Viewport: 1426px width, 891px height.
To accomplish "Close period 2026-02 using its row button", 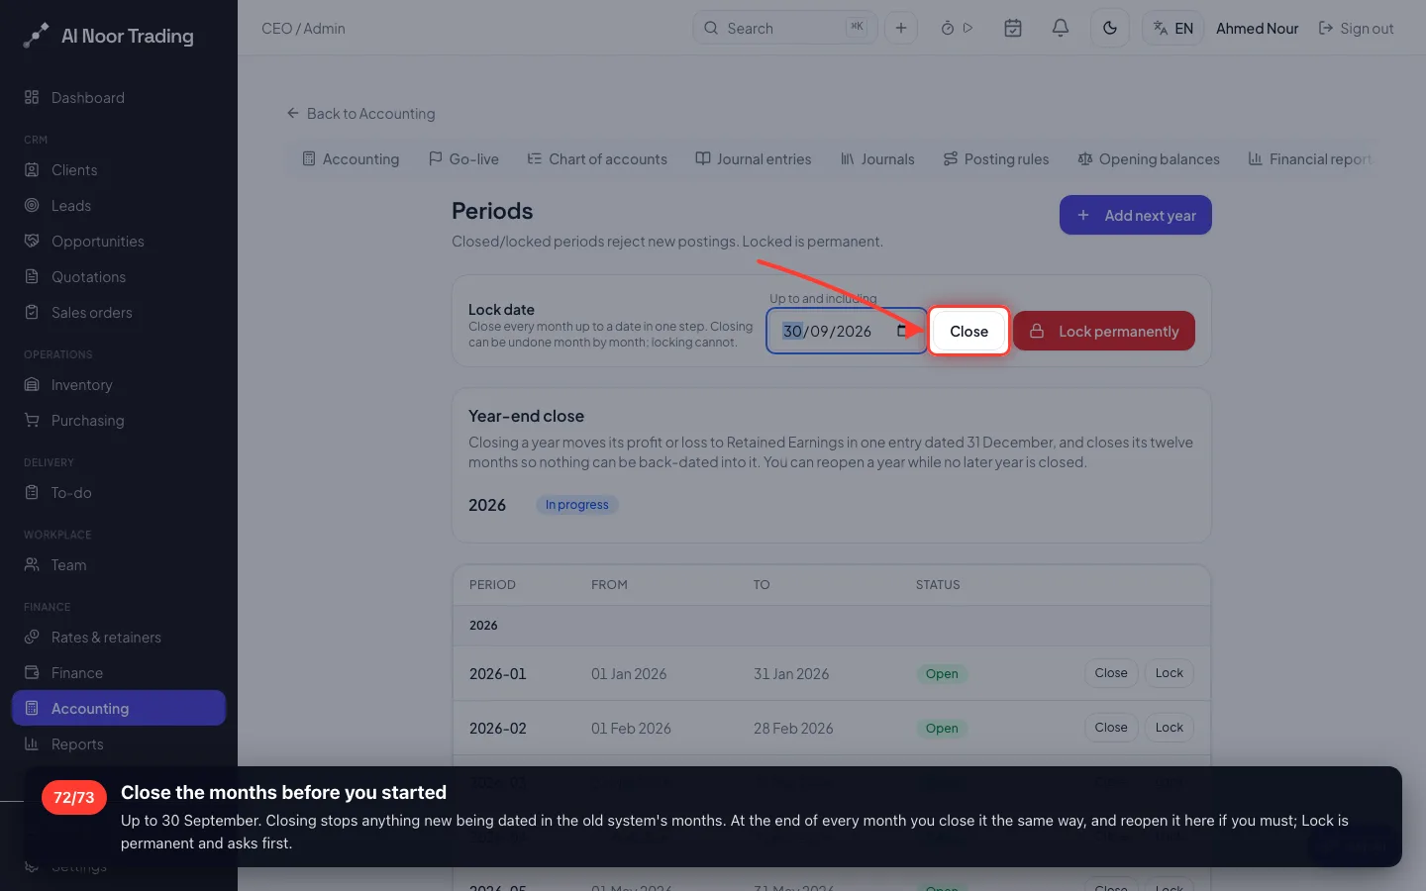I will click(x=1111, y=728).
